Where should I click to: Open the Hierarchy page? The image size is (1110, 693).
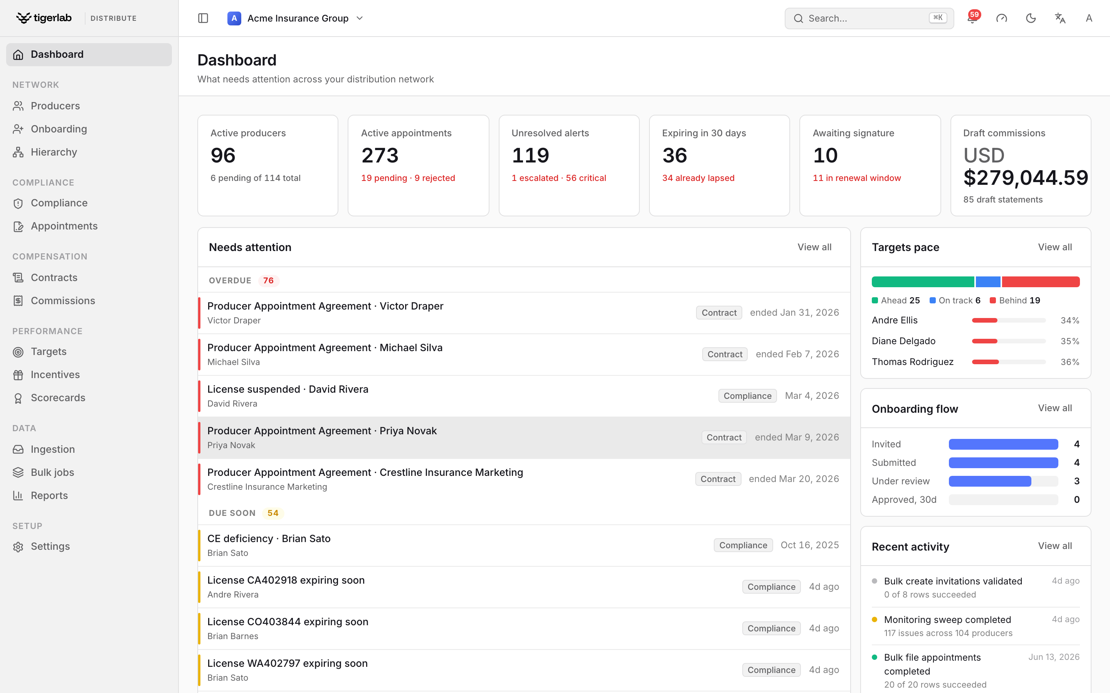[89, 152]
